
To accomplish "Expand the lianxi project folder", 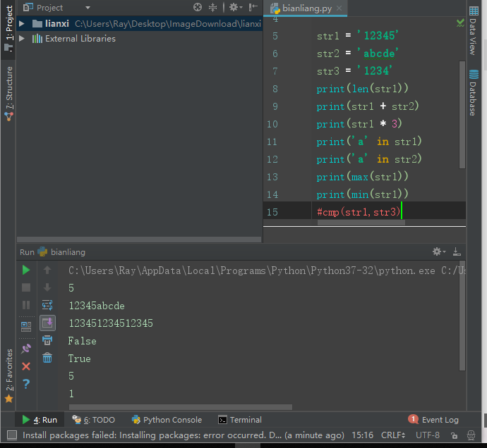I will click(x=21, y=23).
